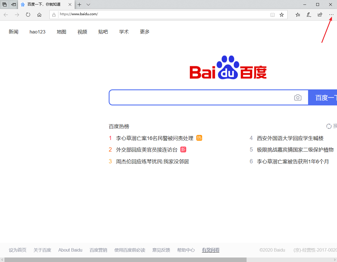Open reading view in address bar

pos(272,15)
